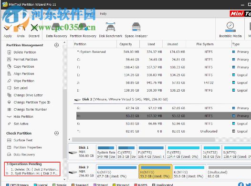Click sidebar scroll-down arrow
This screenshot has width=251, height=186.
[64, 179]
